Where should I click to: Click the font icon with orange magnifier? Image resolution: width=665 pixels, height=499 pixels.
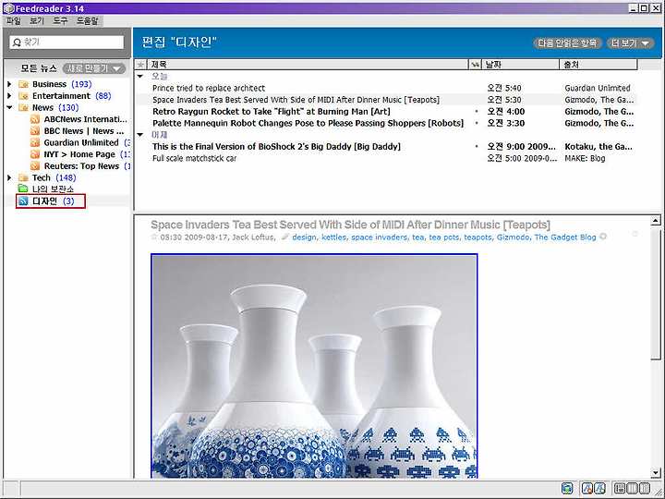tap(587, 489)
